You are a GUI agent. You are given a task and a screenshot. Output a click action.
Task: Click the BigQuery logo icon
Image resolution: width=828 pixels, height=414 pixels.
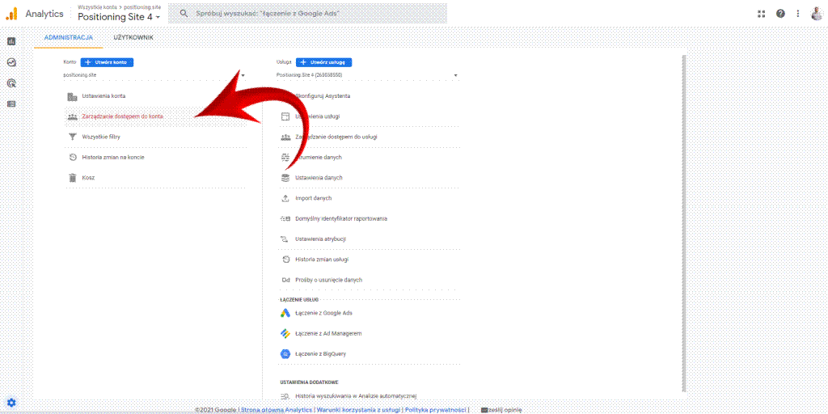[x=285, y=354]
